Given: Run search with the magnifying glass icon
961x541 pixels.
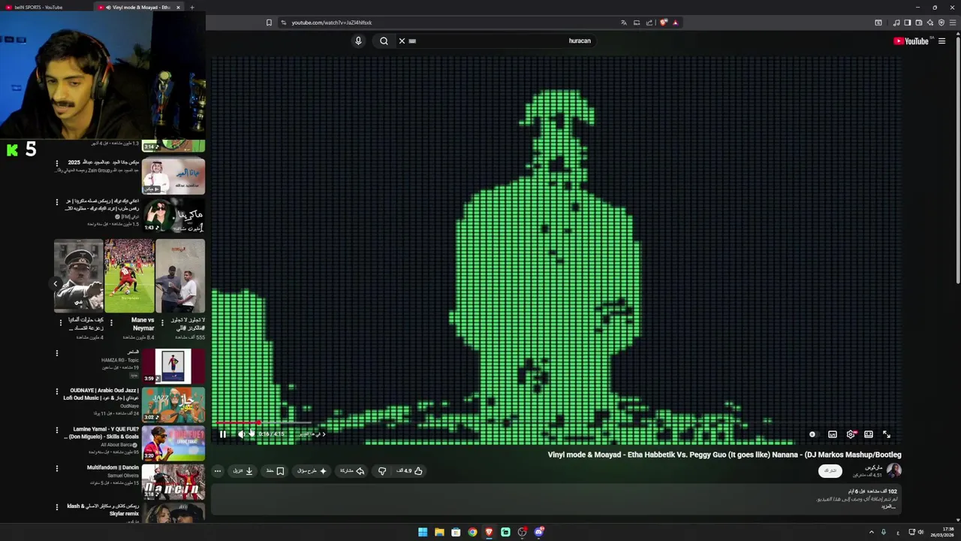Looking at the screenshot, I should 384,41.
